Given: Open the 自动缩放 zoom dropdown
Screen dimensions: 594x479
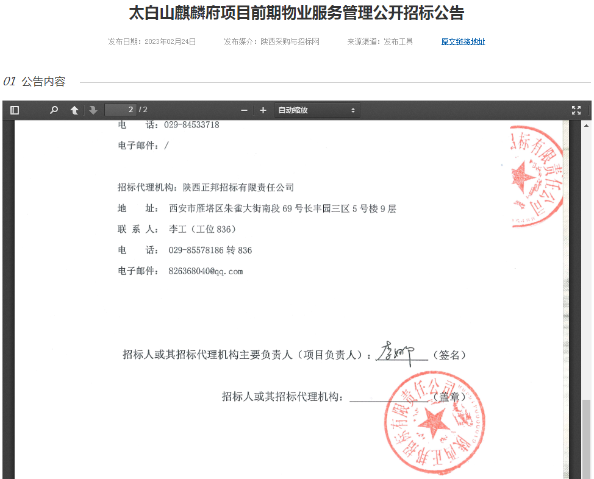Looking at the screenshot, I should [x=317, y=110].
